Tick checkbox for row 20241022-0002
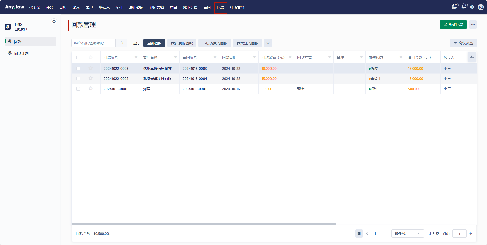The height and width of the screenshot is (245, 487). [78, 79]
